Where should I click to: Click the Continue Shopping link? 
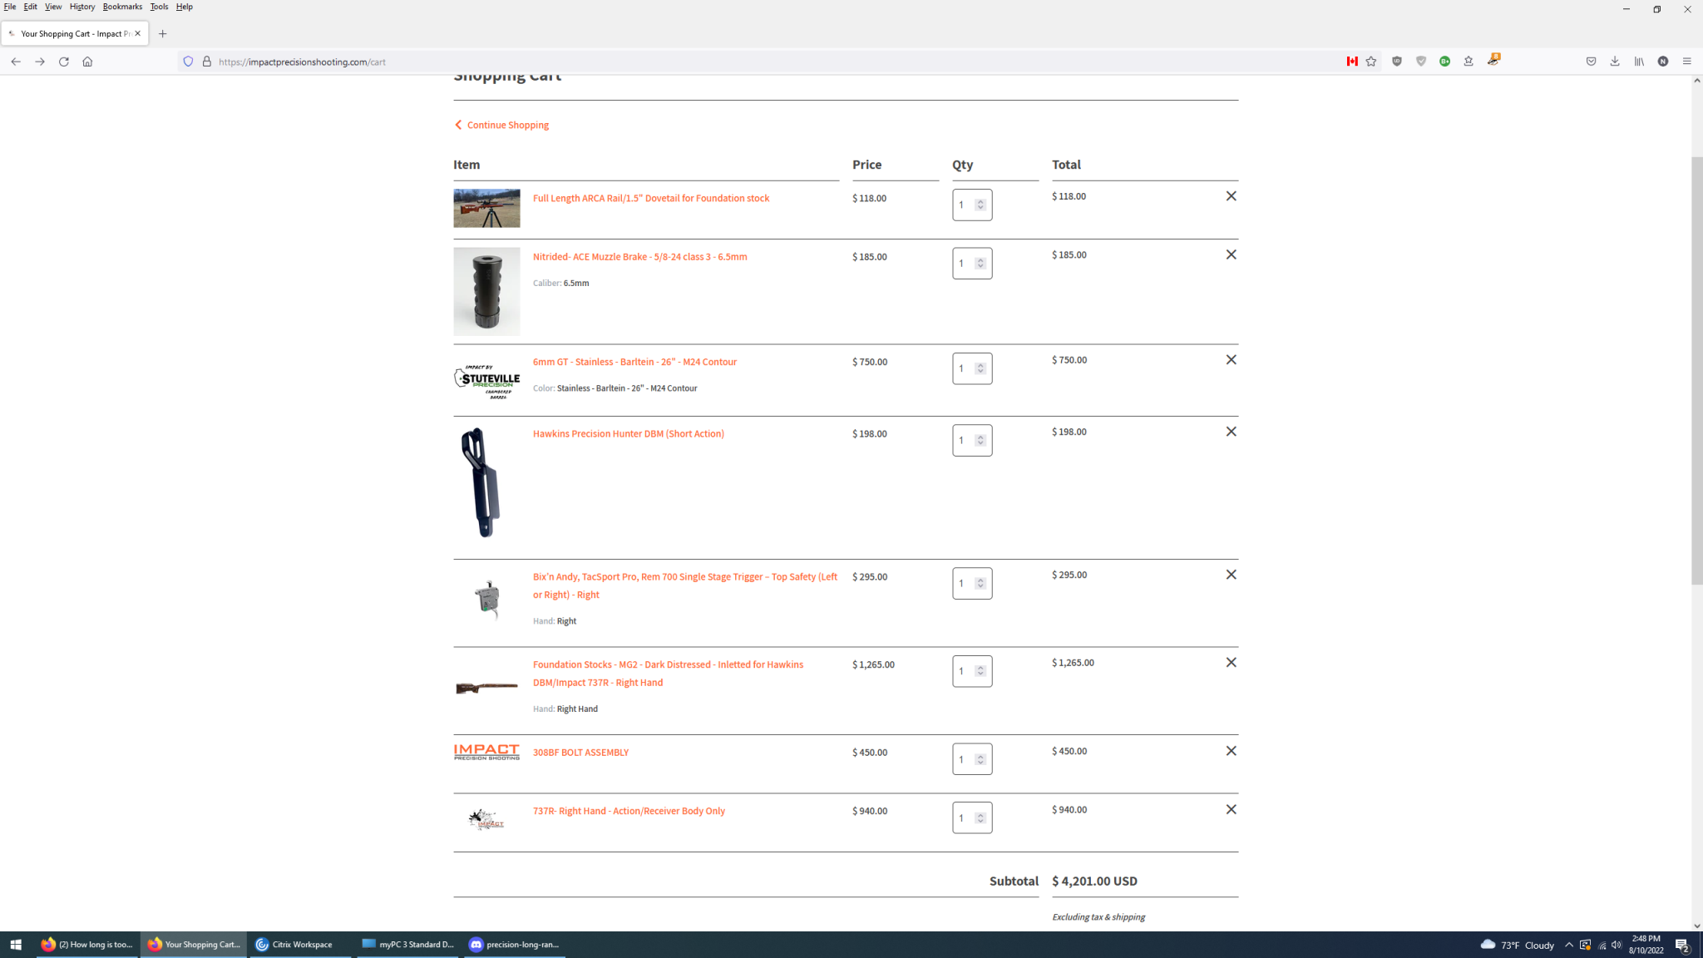coord(502,125)
